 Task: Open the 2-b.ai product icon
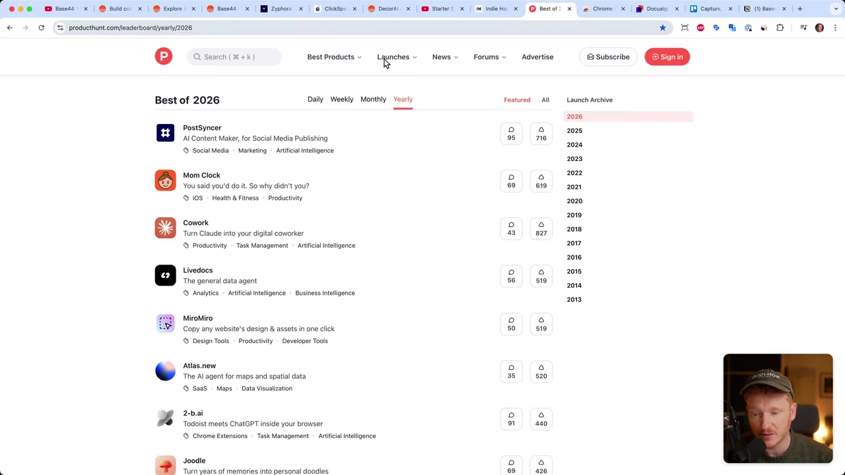point(165,418)
